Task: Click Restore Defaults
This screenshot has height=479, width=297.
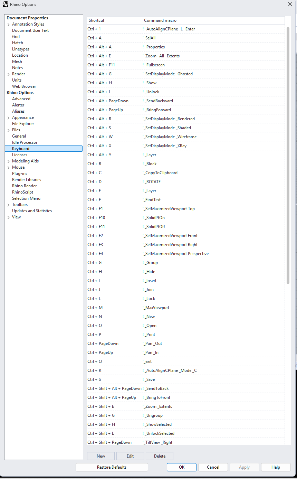Action: [x=112, y=467]
